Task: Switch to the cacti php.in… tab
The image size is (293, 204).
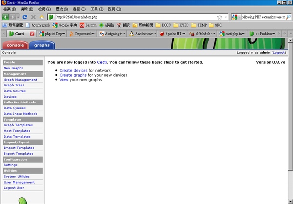Action: point(232,34)
